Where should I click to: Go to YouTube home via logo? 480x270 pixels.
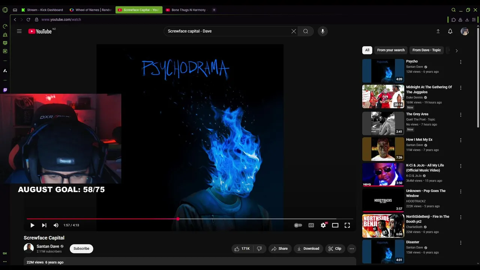pyautogui.click(x=40, y=31)
